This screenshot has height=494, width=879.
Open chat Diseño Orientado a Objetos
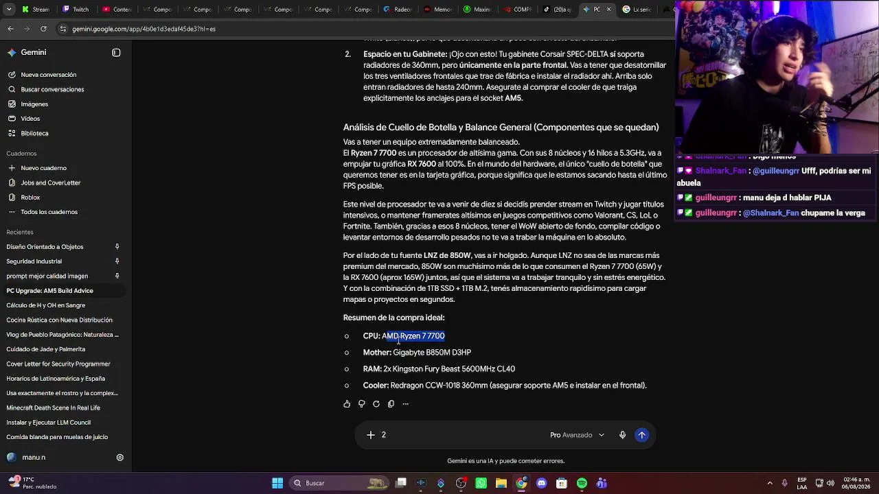pyautogui.click(x=45, y=247)
